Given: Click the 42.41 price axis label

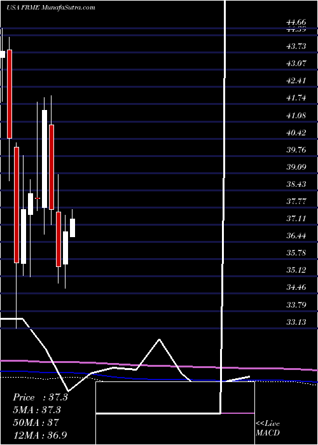Looking at the screenshot, I should [x=296, y=81].
